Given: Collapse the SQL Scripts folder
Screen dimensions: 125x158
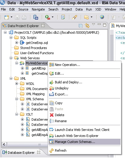Looking at the screenshot, I should coord(11,38).
